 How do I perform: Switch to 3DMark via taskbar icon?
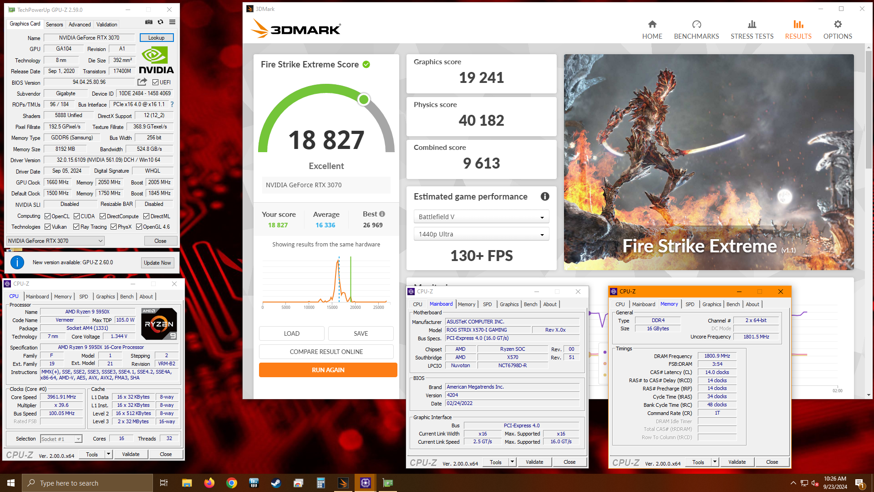click(343, 483)
